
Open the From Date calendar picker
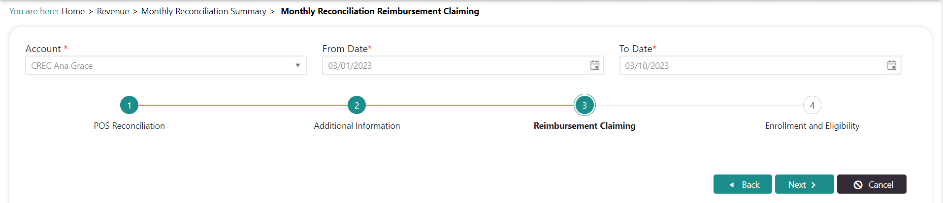click(594, 65)
